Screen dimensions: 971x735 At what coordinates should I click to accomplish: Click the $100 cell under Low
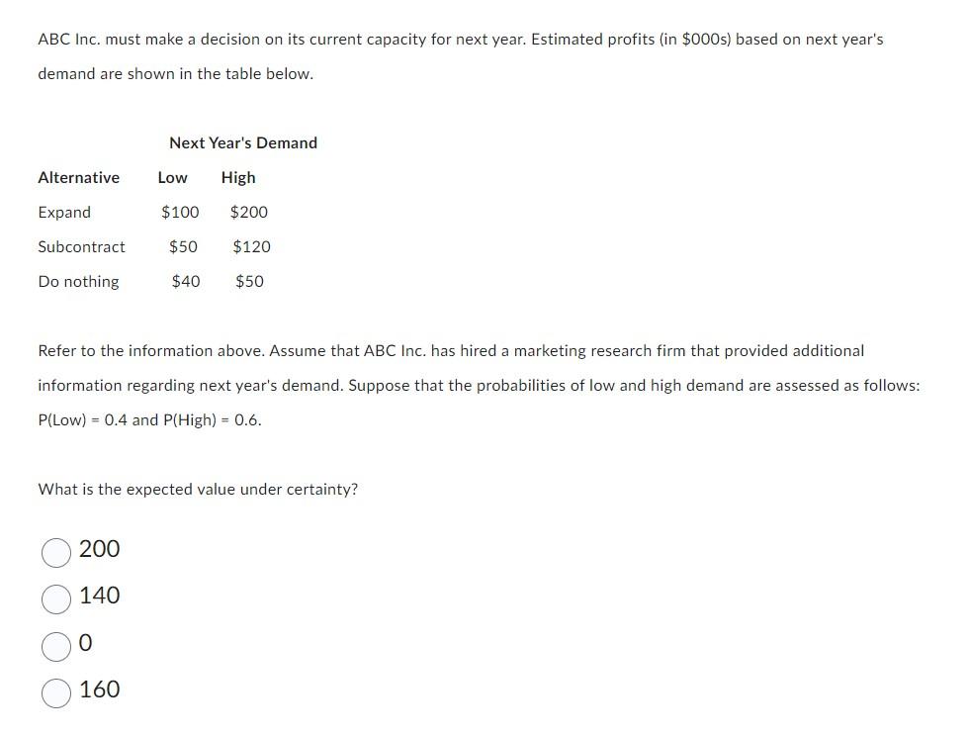click(x=180, y=212)
